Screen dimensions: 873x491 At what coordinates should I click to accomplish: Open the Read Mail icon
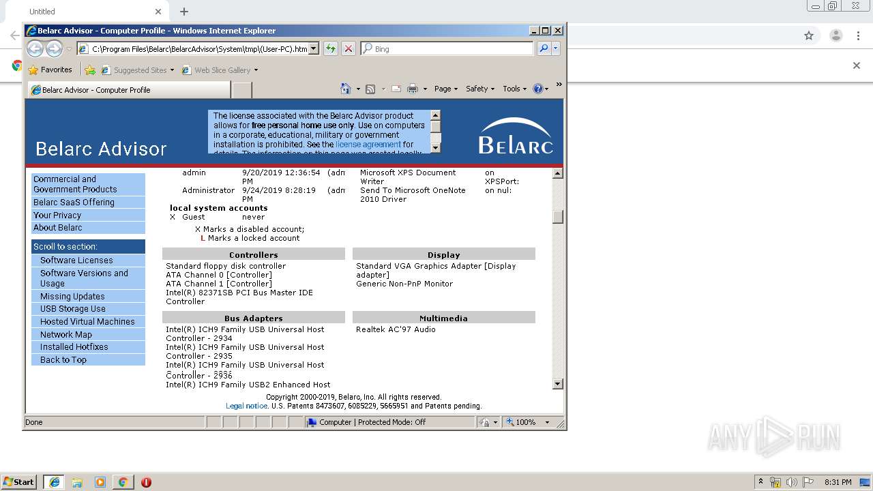tap(396, 89)
